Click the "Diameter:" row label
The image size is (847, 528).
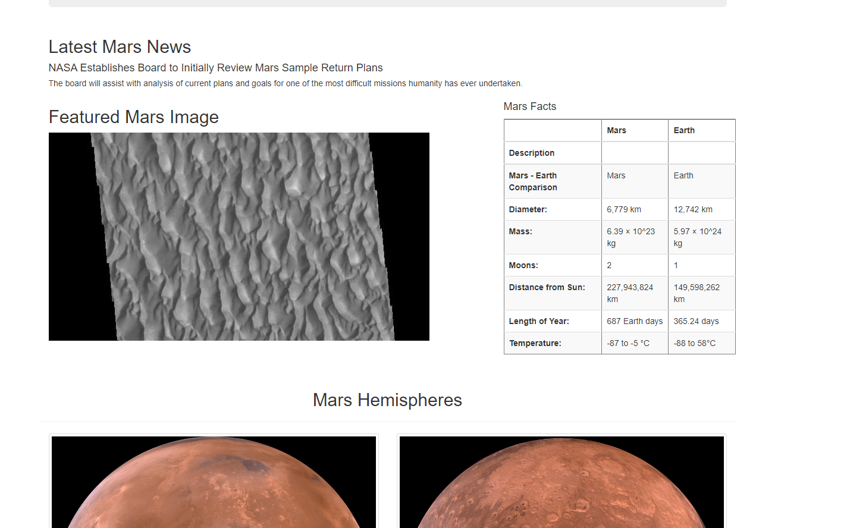click(x=528, y=209)
